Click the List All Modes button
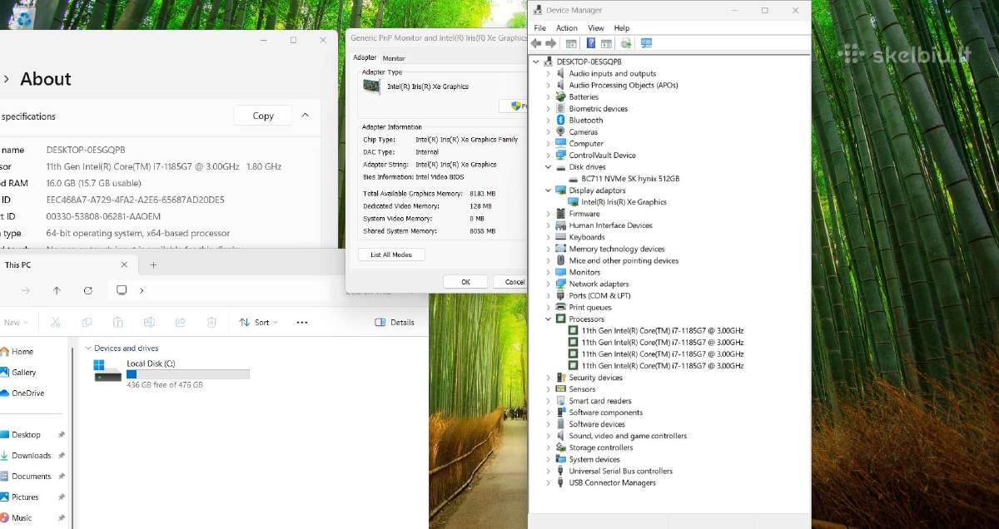This screenshot has height=529, width=999. tap(391, 255)
